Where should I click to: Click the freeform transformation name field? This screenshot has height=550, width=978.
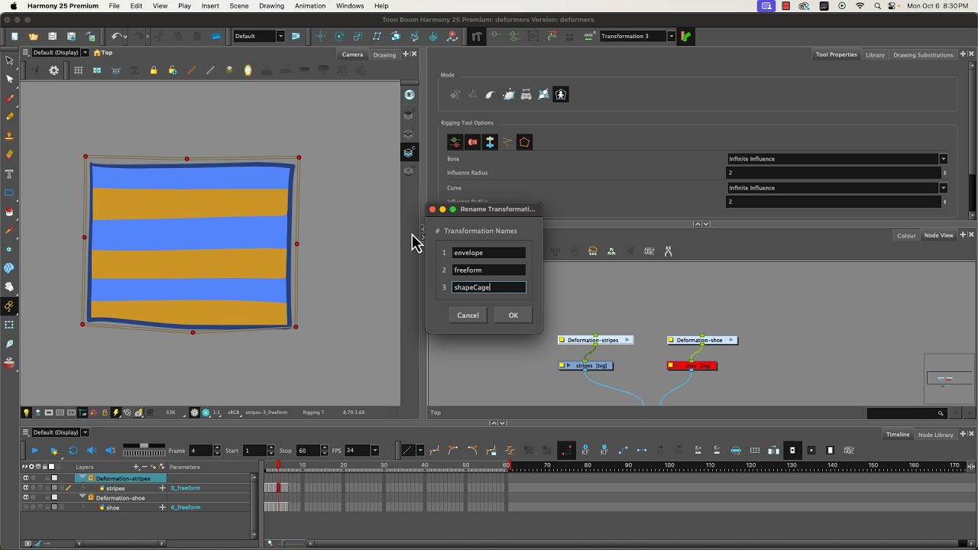point(488,270)
